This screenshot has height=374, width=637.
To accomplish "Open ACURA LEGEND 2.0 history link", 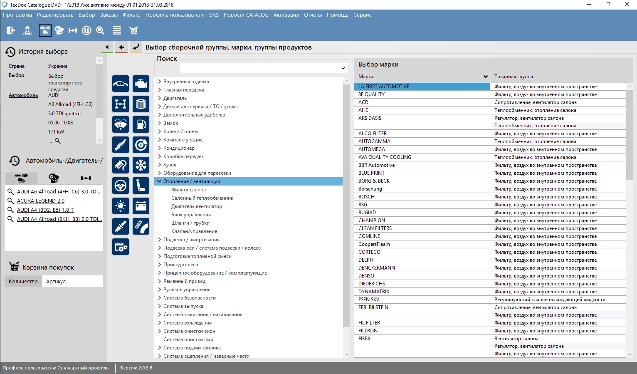I will (41, 201).
